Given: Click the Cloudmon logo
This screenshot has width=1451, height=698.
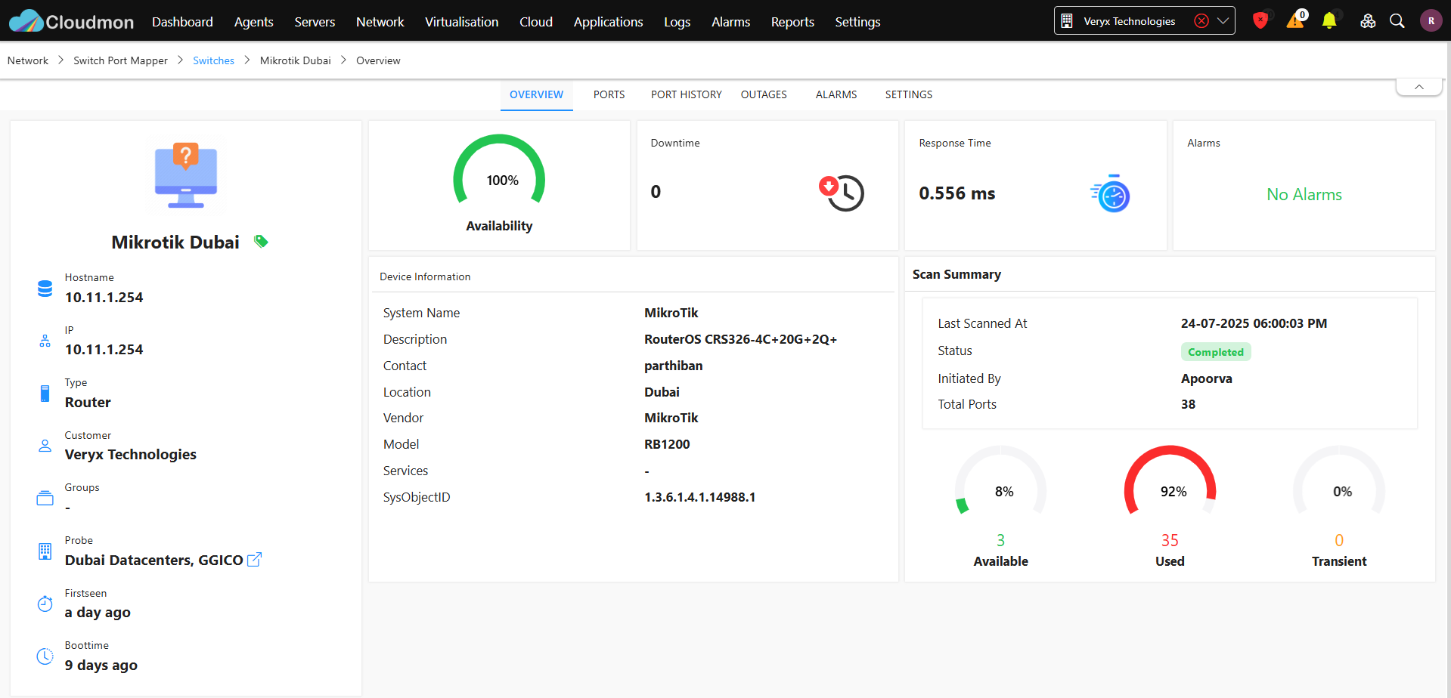Looking at the screenshot, I should coord(71,21).
